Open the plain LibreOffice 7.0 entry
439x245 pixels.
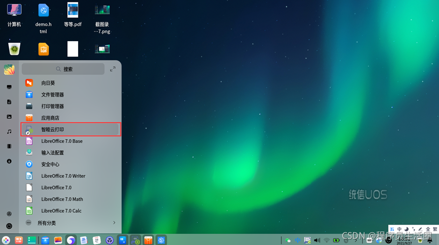point(71,187)
